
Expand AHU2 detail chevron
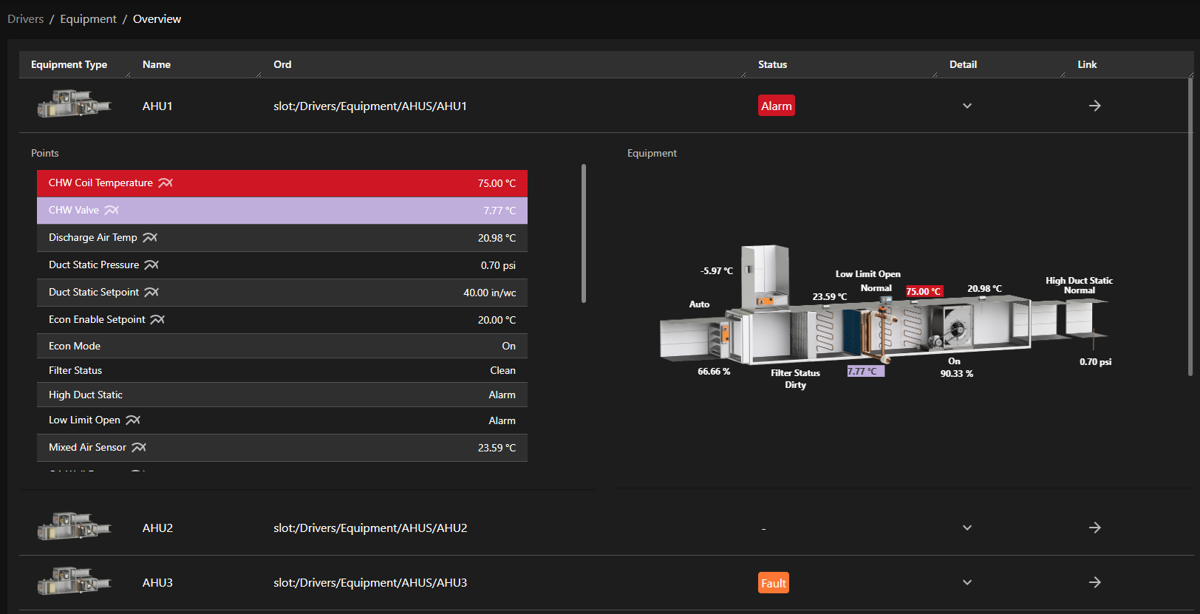coord(967,528)
